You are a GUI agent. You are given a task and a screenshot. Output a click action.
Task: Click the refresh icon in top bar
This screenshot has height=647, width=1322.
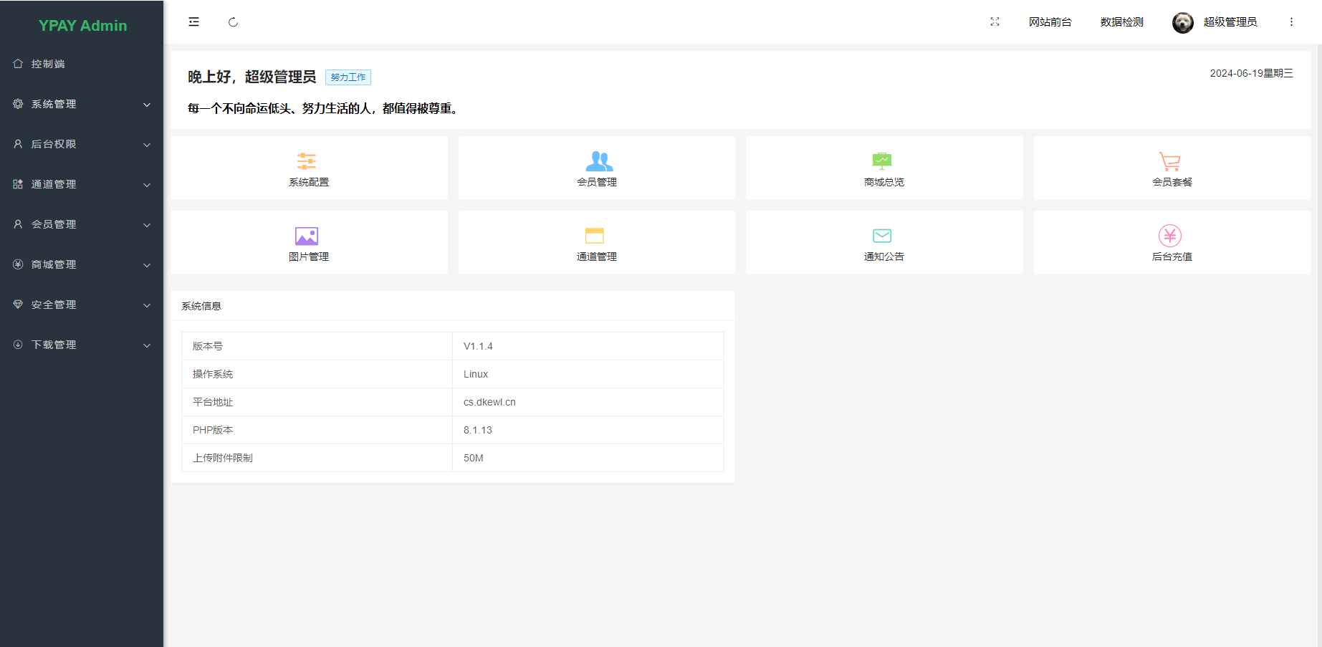click(233, 22)
